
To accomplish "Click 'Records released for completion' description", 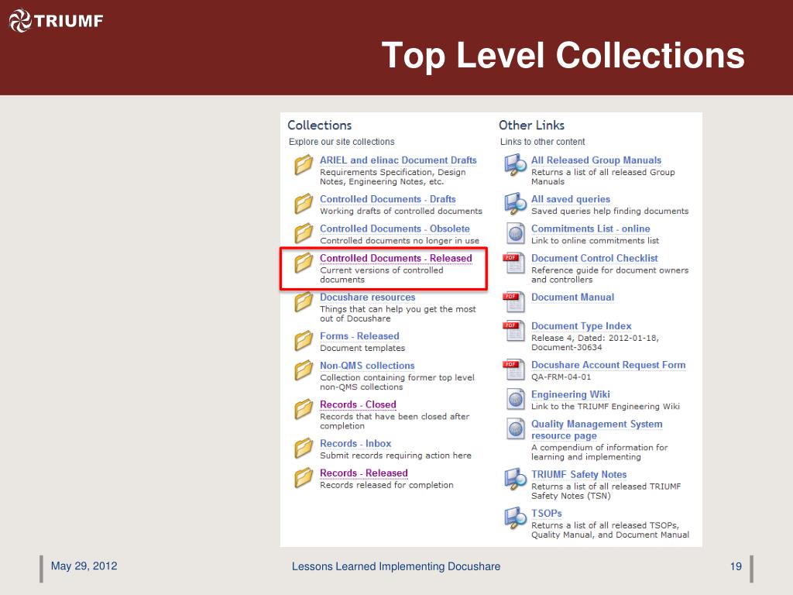I will [x=386, y=485].
